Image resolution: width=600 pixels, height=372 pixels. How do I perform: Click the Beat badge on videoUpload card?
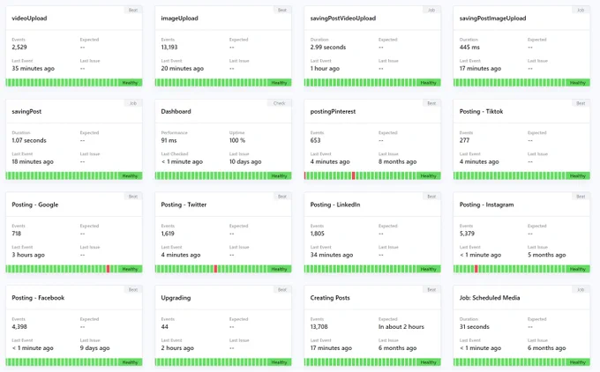pos(132,11)
